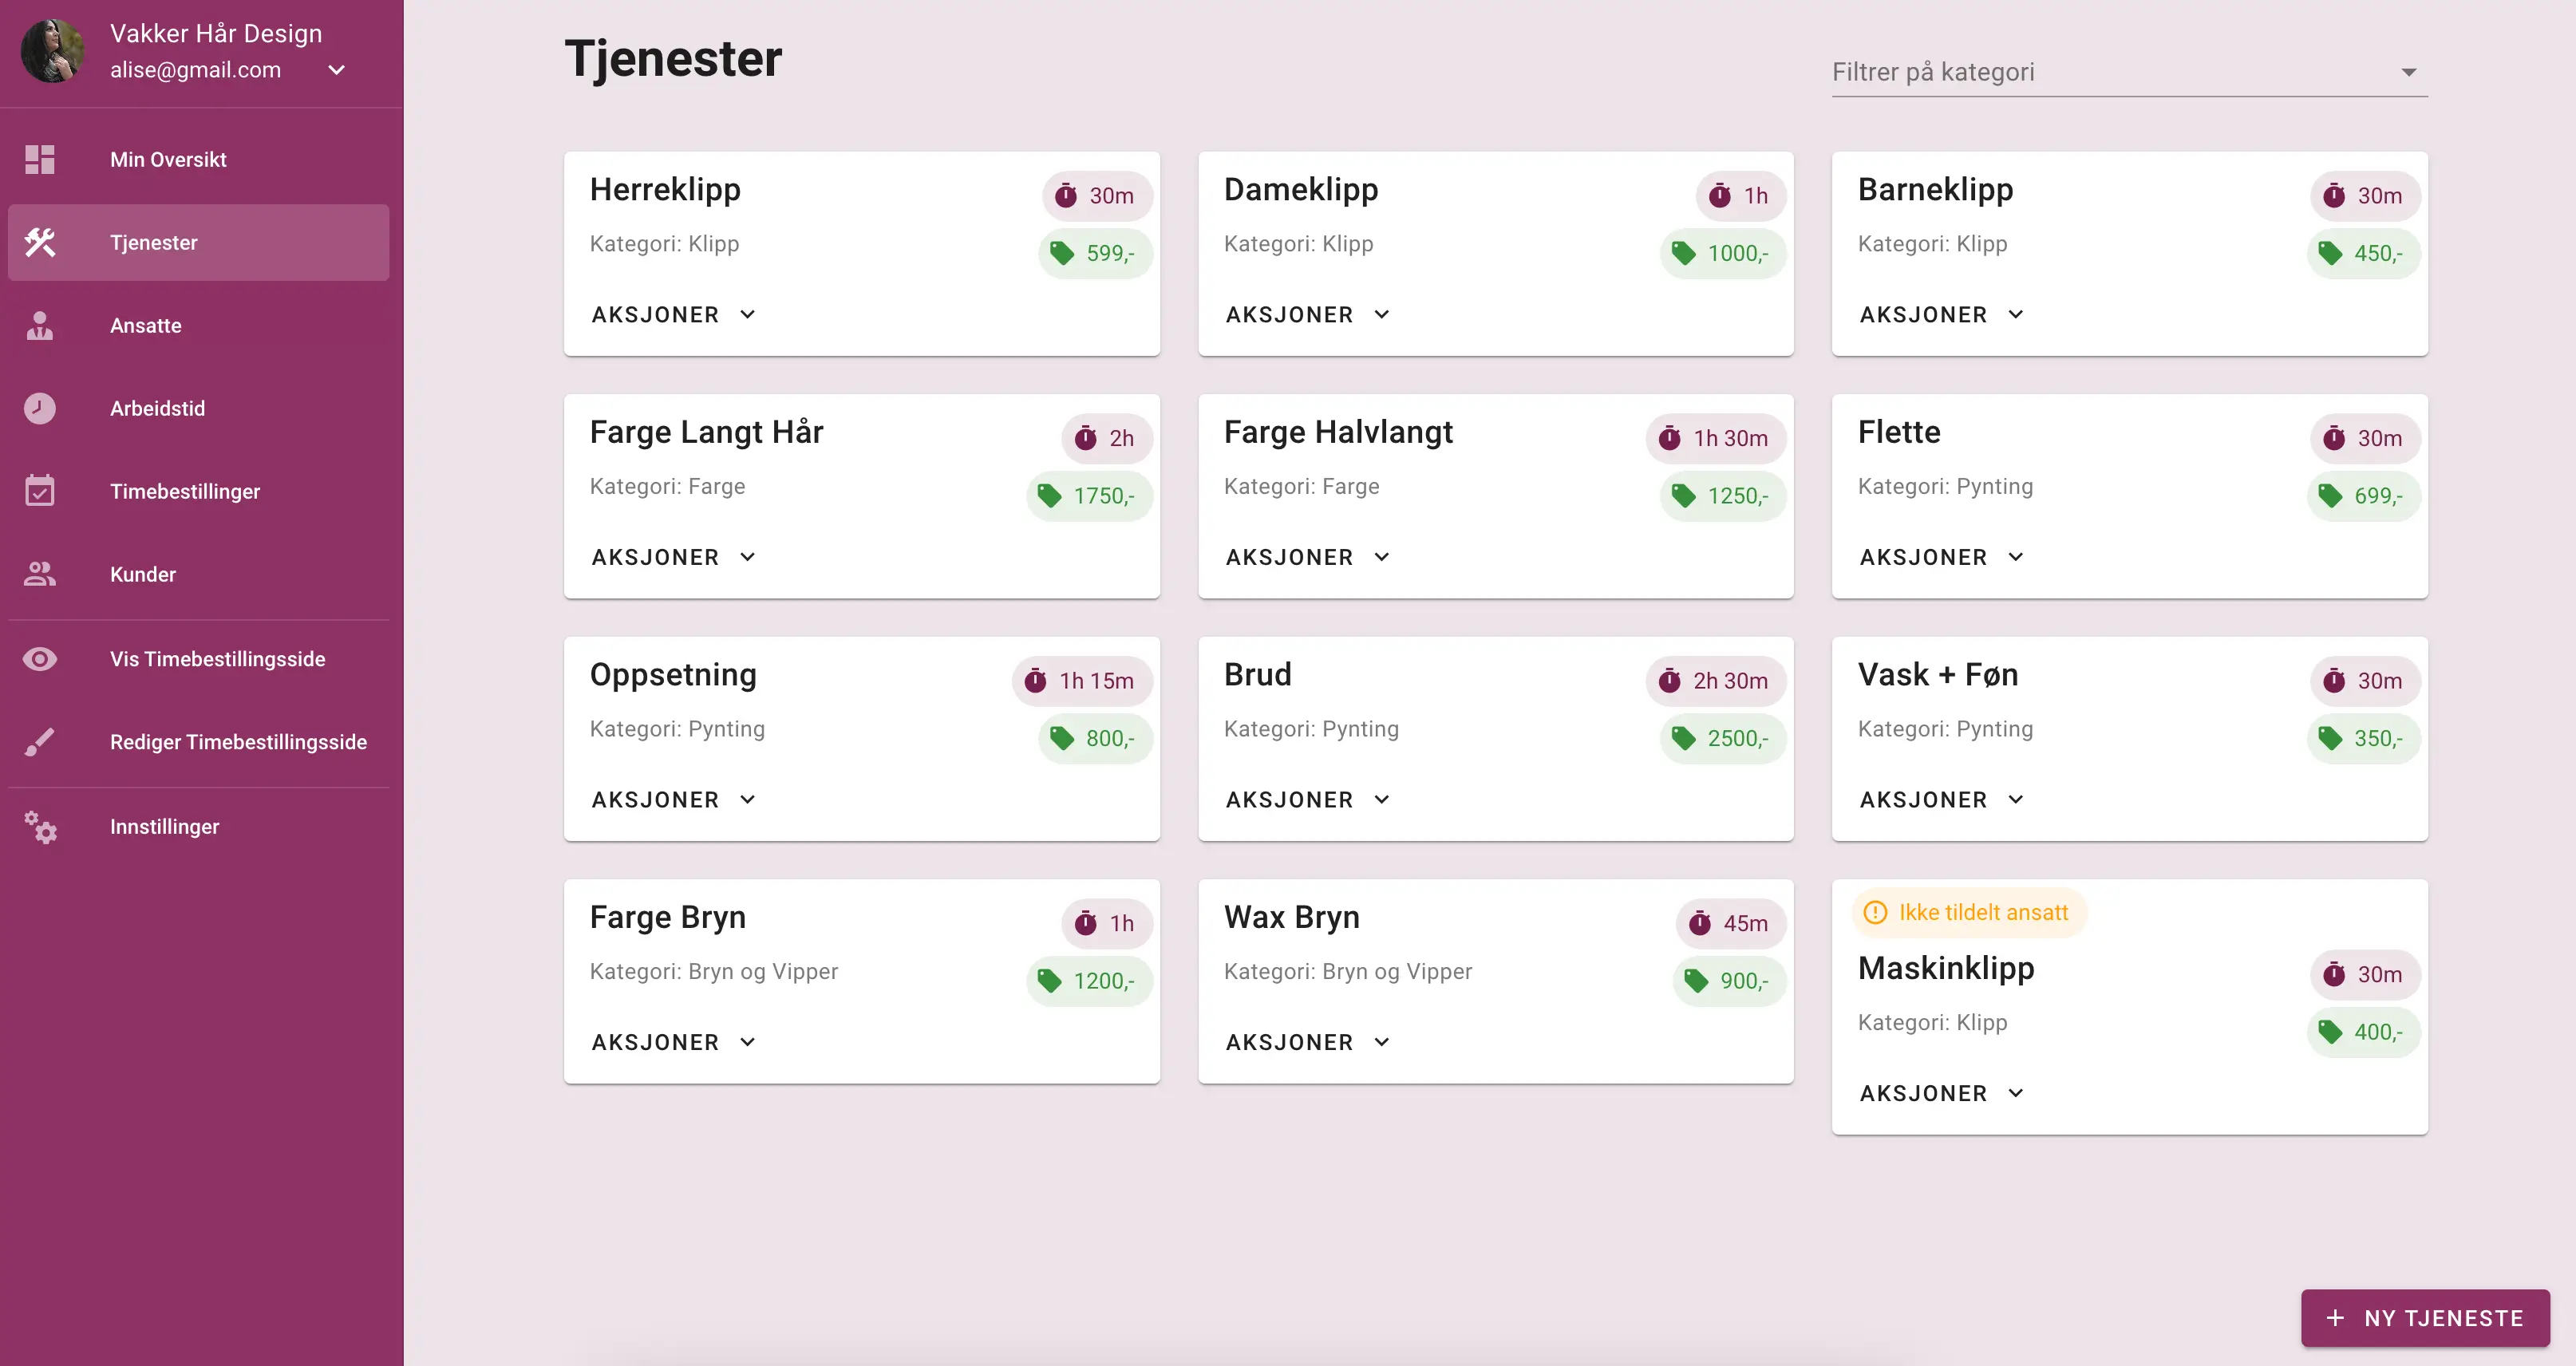2576x1366 pixels.
Task: Click the 2h 30m duration chip on Brud
Action: 1715,681
